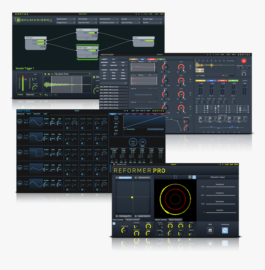Click previous preset arrow in Dehumaniser header
The height and width of the screenshot is (270, 265).
pyautogui.click(x=136, y=14)
